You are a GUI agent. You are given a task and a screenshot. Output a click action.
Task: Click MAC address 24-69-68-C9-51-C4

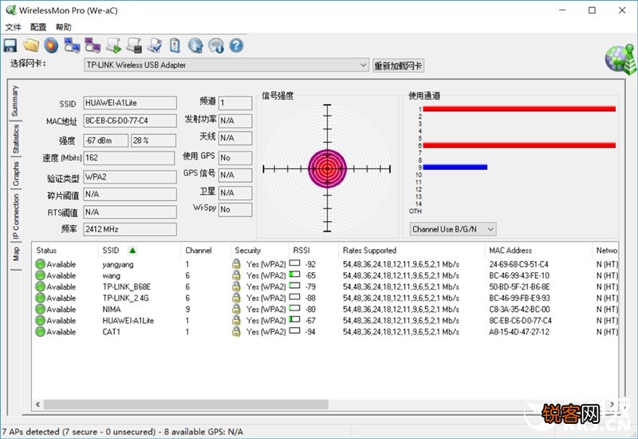click(518, 264)
